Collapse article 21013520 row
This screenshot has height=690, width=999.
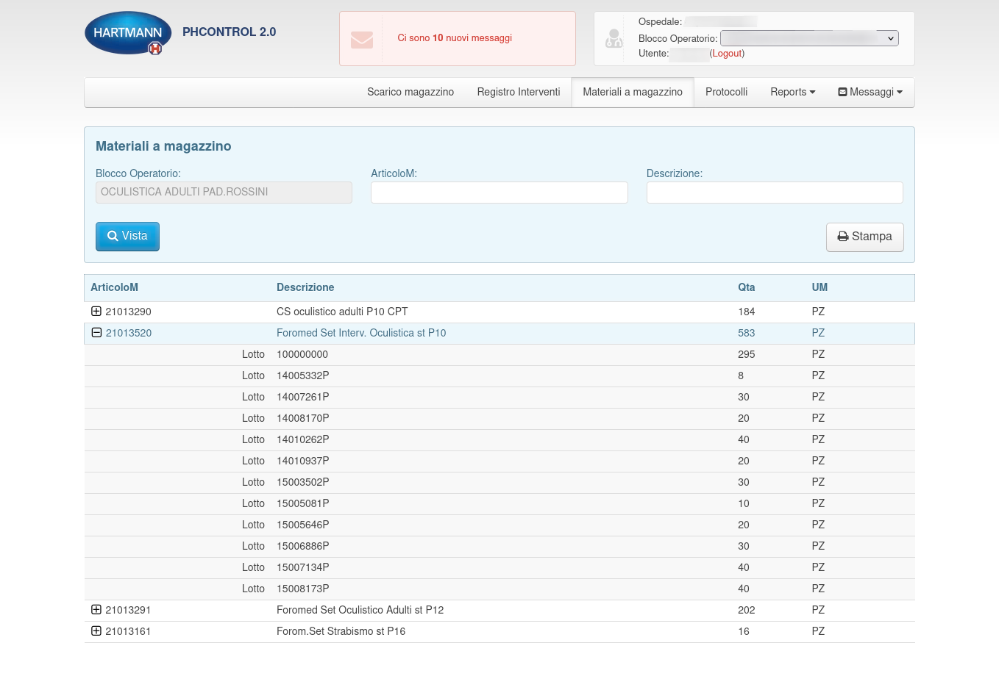(96, 333)
